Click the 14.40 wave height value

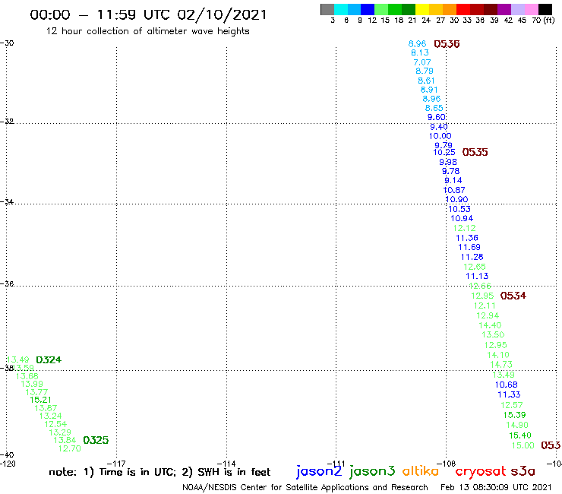(x=490, y=325)
